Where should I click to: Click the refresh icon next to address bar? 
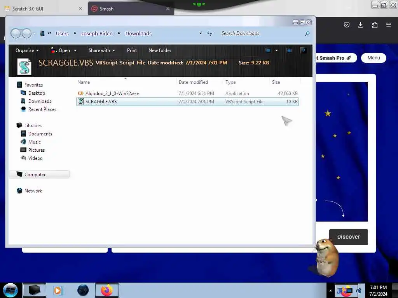[209, 33]
